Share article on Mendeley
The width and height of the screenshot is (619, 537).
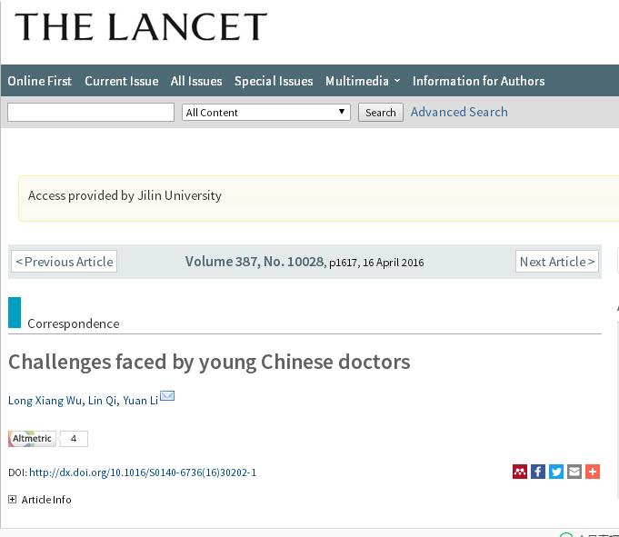pyautogui.click(x=520, y=472)
